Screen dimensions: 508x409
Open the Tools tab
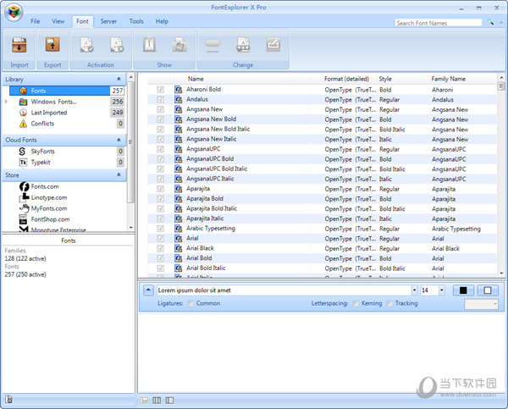coord(136,21)
